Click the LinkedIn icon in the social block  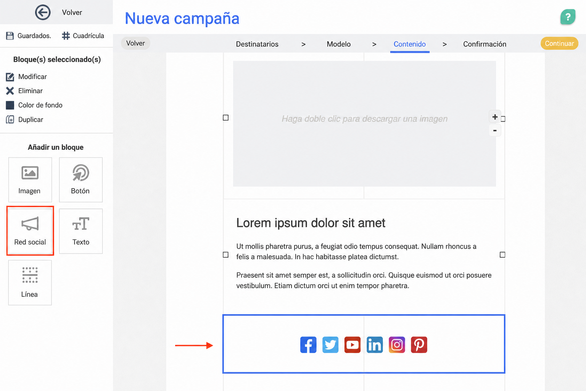tap(375, 345)
